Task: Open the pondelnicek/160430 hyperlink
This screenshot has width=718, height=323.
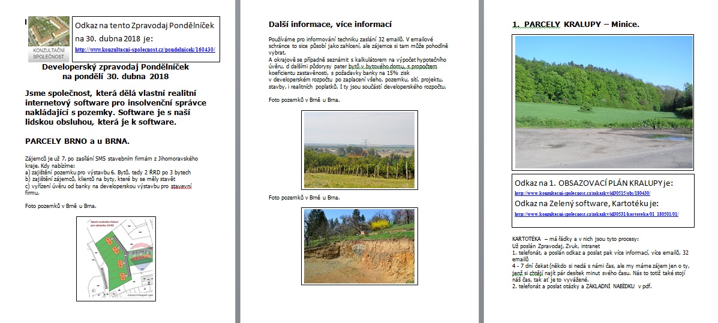Action: 145,50
